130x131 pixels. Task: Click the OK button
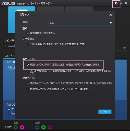point(105,112)
